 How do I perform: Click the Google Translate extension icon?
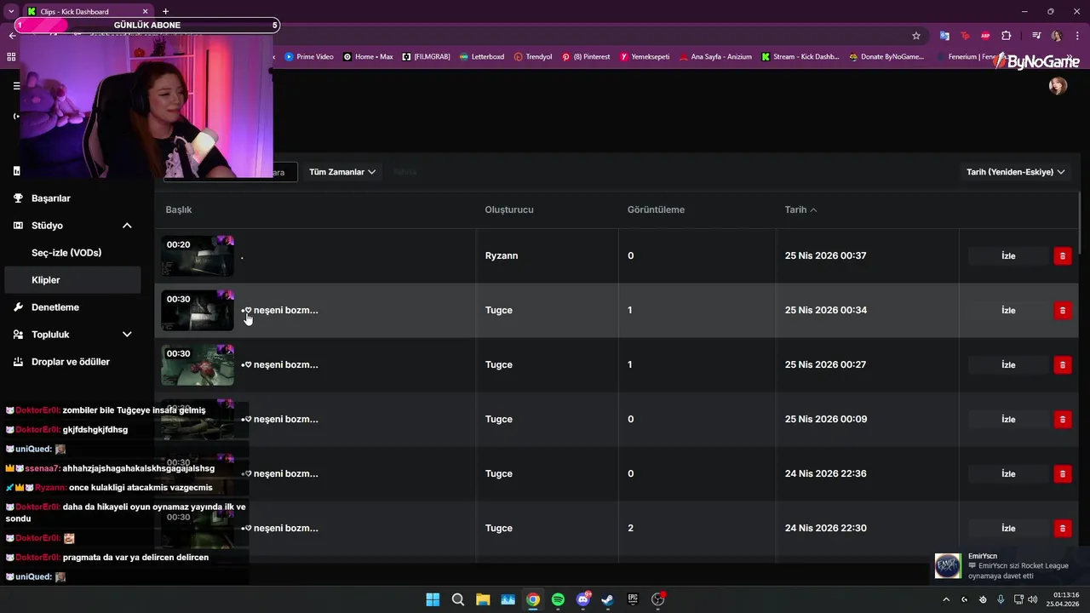[x=944, y=36]
